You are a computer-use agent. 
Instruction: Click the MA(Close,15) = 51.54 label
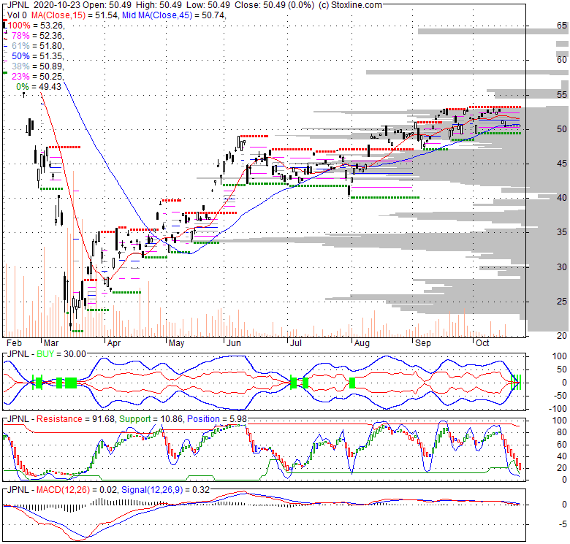coord(75,15)
